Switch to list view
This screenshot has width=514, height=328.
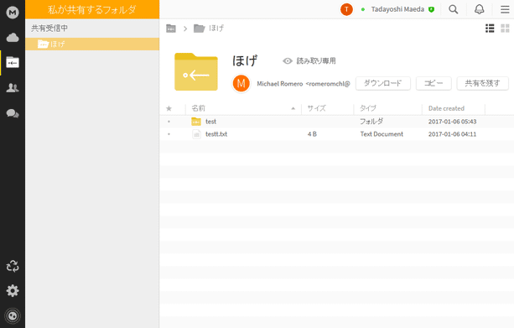point(490,29)
